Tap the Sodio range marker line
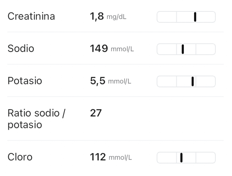 click(183, 49)
